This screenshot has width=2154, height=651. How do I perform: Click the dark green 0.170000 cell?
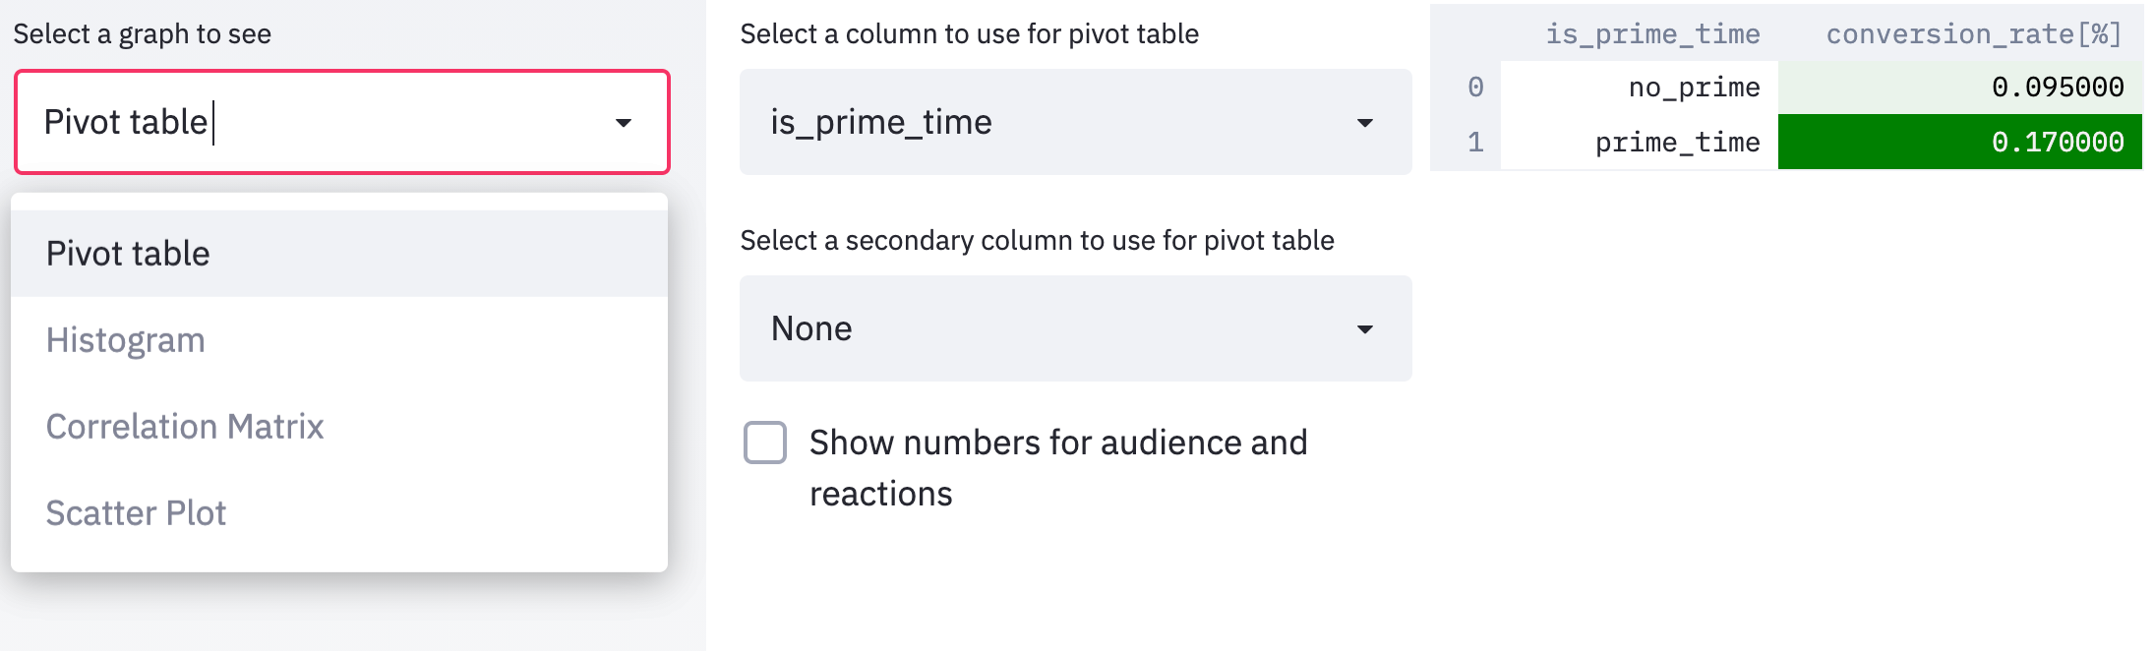point(1960,142)
